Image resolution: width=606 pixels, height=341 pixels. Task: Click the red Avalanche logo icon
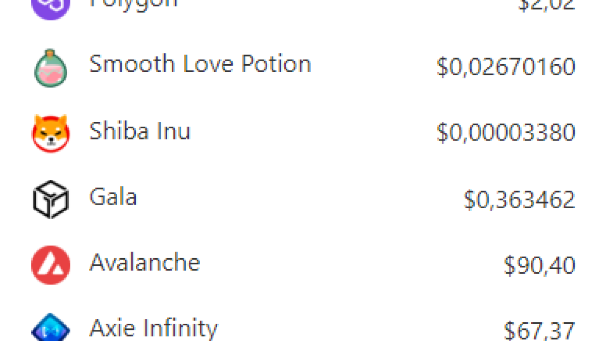coord(50,265)
